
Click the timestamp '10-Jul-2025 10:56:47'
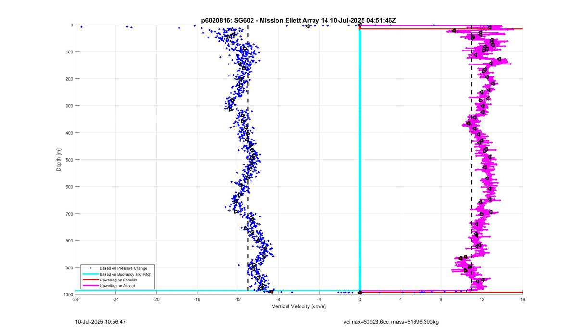pos(101,322)
